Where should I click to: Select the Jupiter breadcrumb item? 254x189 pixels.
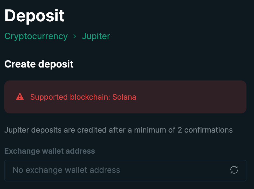click(96, 36)
